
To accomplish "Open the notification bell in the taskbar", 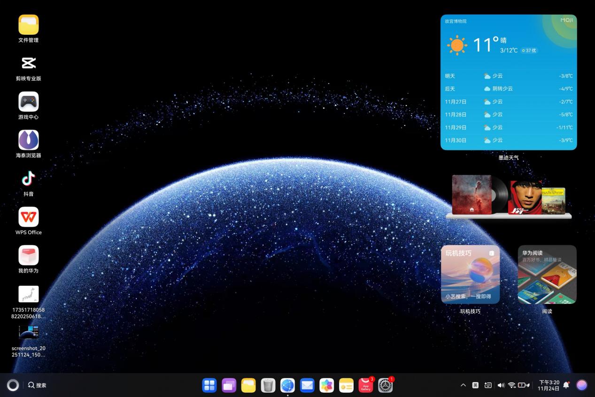I will tap(566, 385).
